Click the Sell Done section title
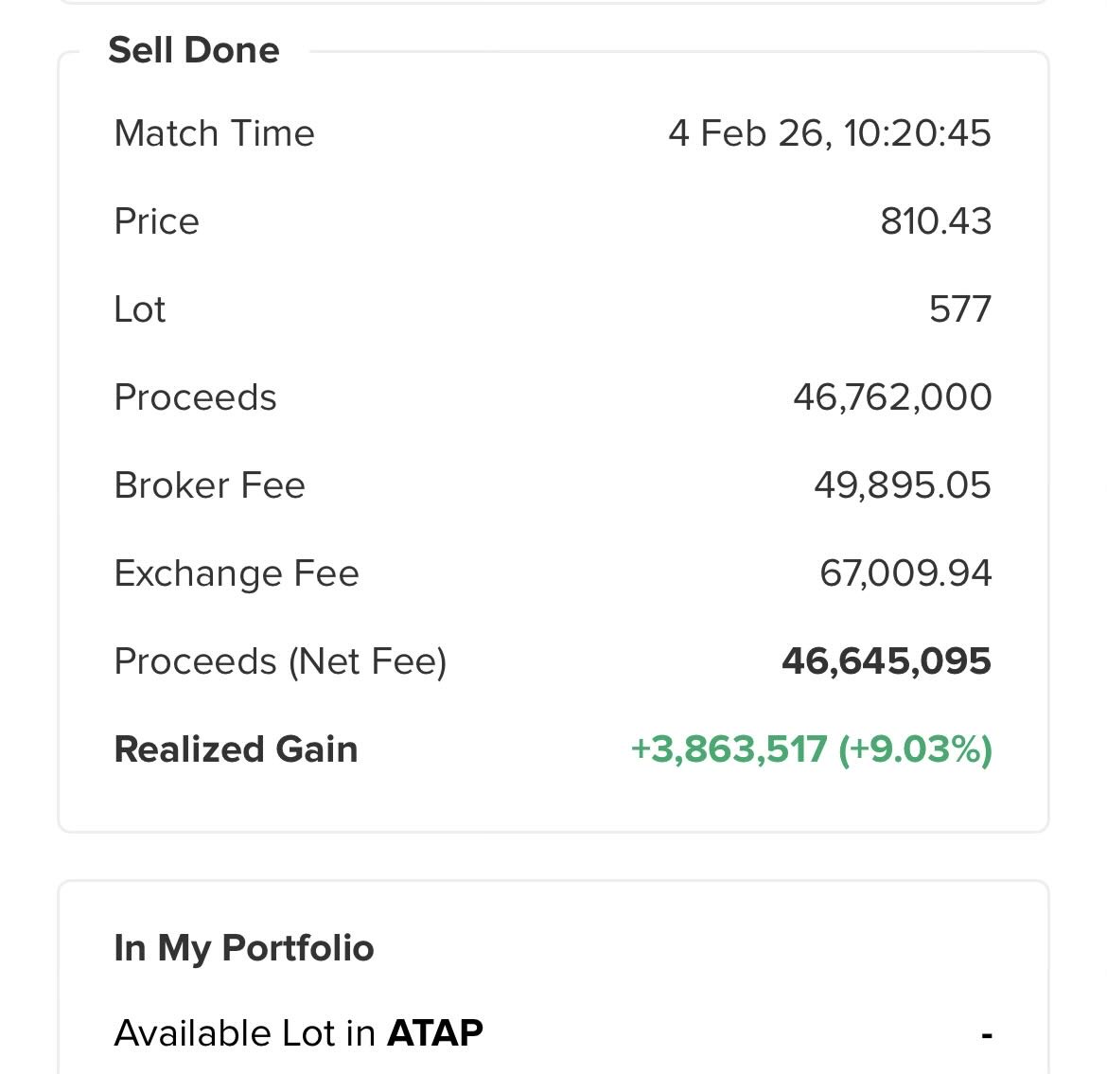 (x=194, y=50)
